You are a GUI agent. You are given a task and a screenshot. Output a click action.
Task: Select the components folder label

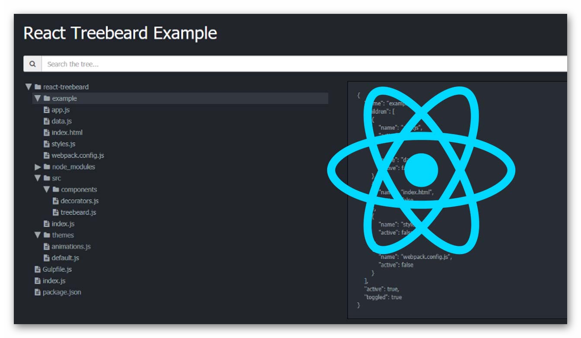[x=79, y=189]
